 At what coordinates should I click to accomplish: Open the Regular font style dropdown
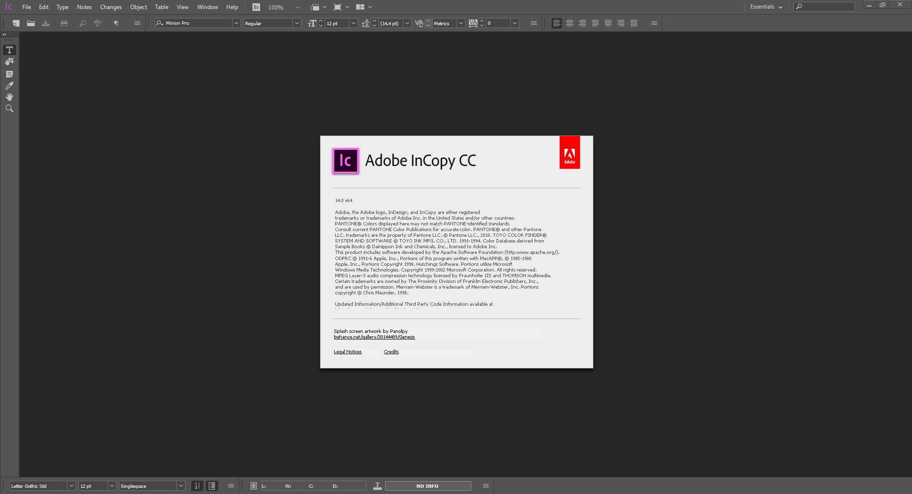point(297,23)
